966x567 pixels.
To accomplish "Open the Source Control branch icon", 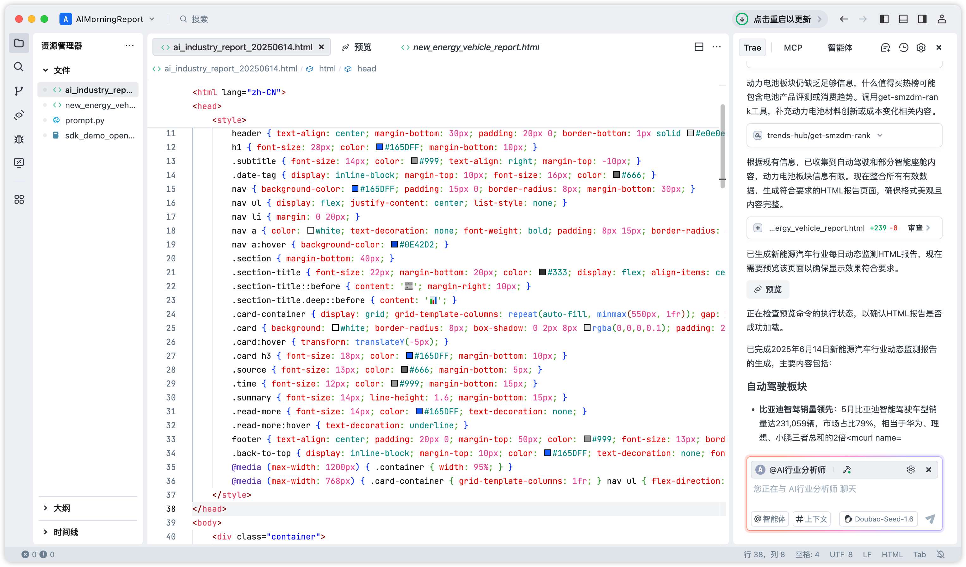I will (19, 91).
